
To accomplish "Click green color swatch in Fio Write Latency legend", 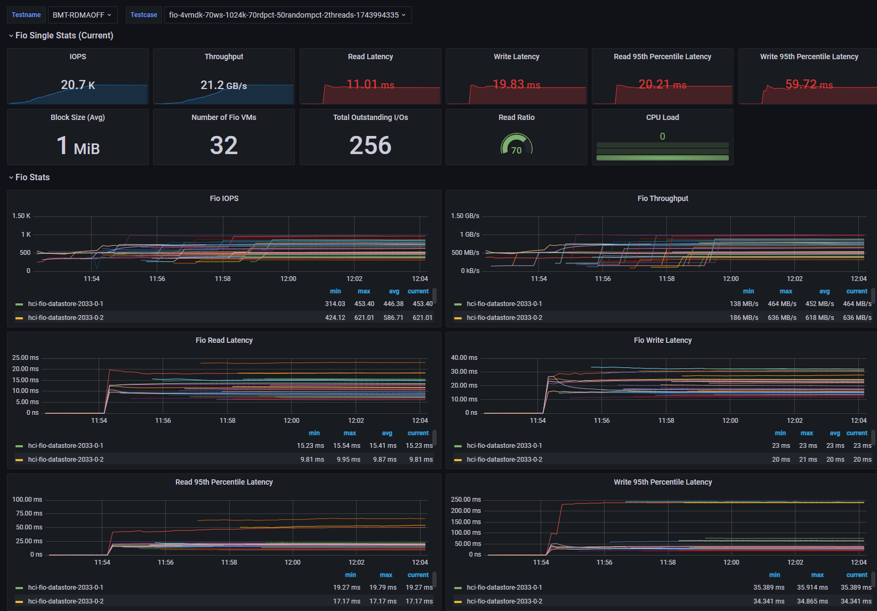I will tap(457, 446).
